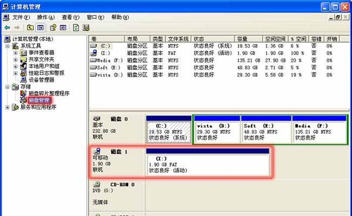Select the Soft (E:) row in volume list
This screenshot has height=216, width=352.
[212, 67]
